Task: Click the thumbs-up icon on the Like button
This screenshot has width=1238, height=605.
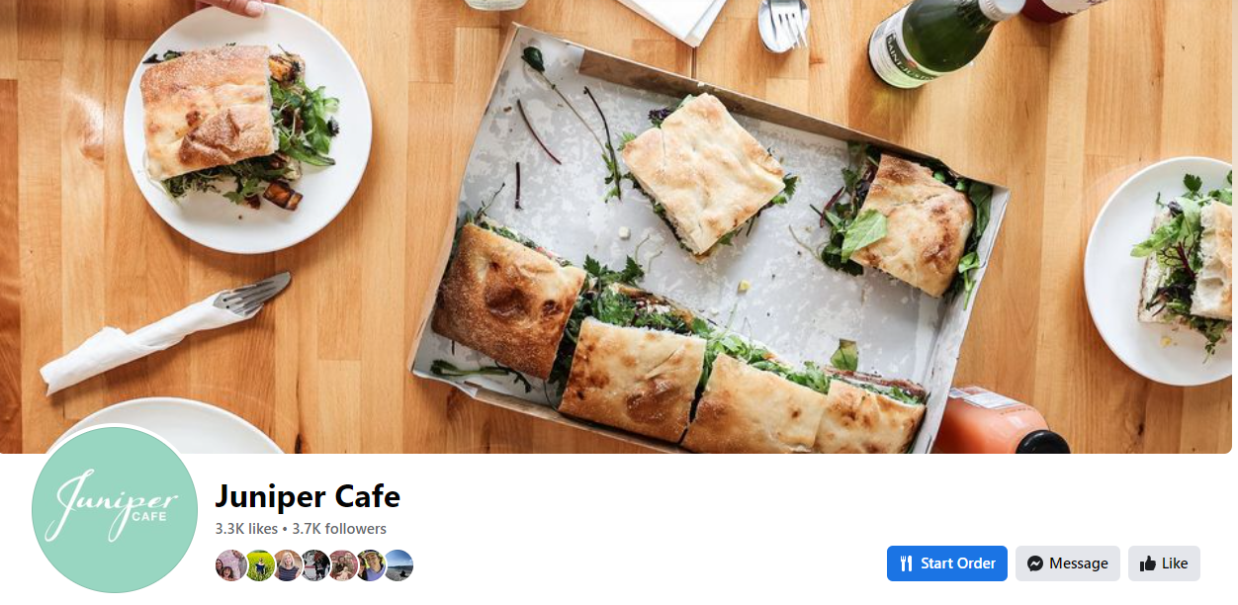Action: pyautogui.click(x=1148, y=563)
